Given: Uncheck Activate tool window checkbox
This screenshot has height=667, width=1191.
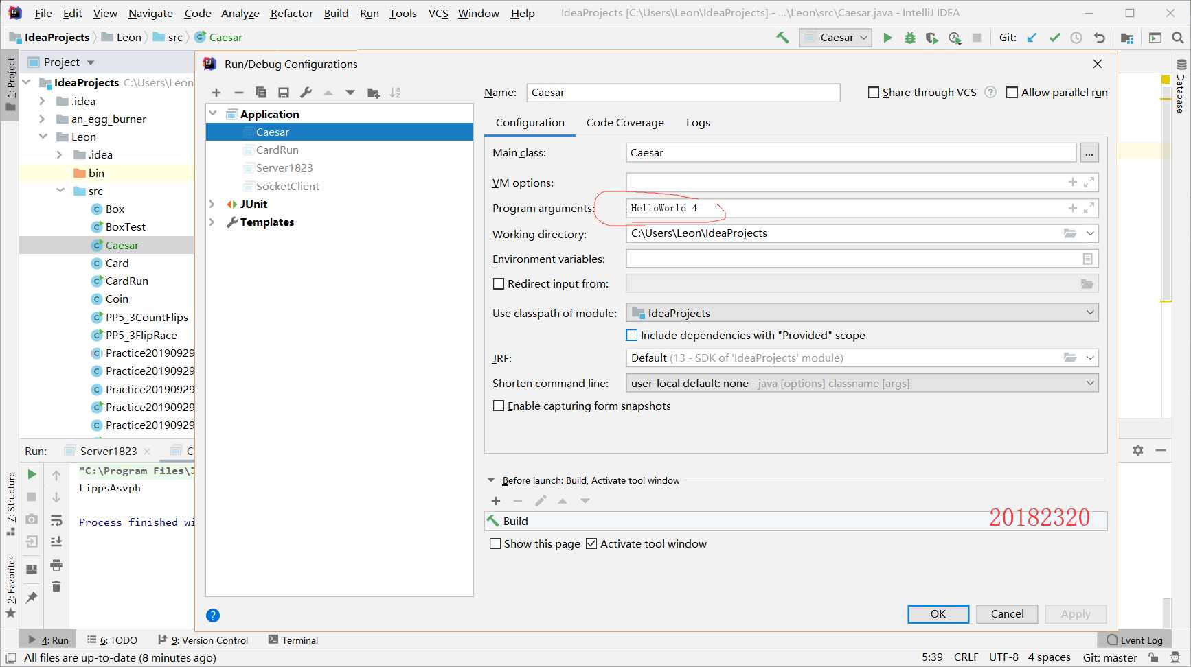Looking at the screenshot, I should (591, 543).
